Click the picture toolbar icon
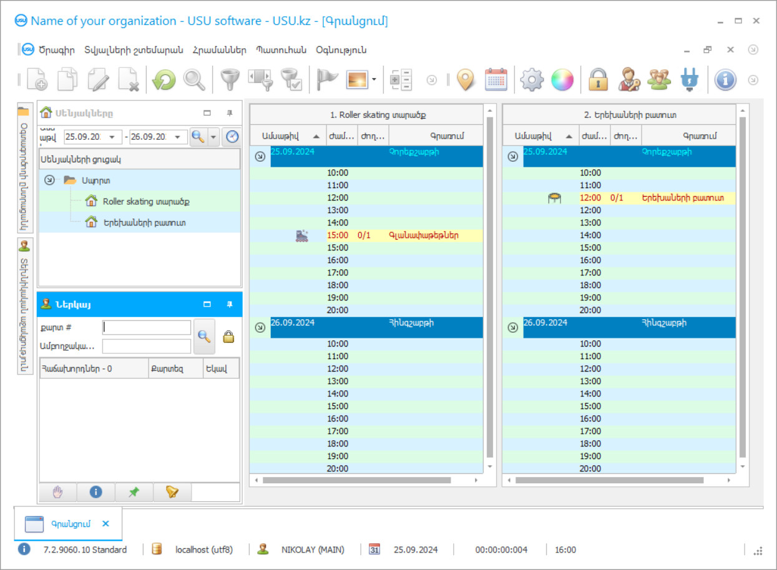The image size is (777, 570). 357,80
